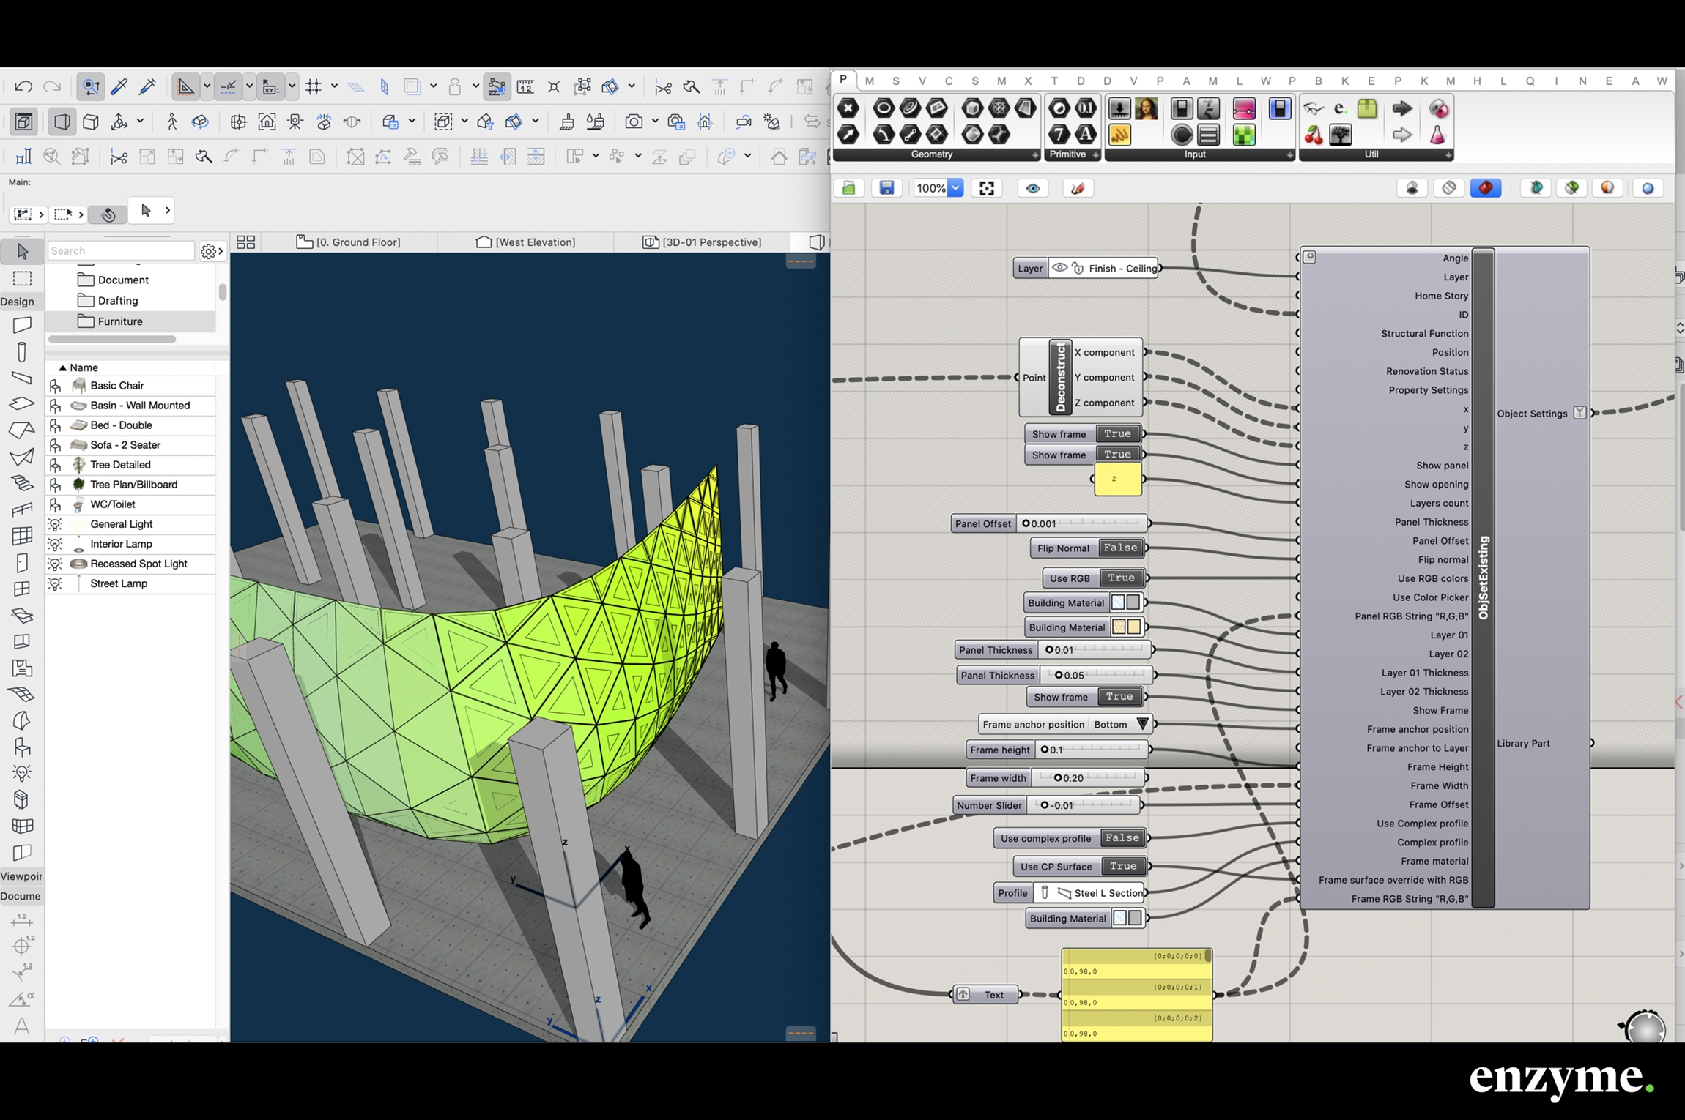Switch to the West Elevation tab
Image resolution: width=1685 pixels, height=1120 pixels.
click(533, 242)
